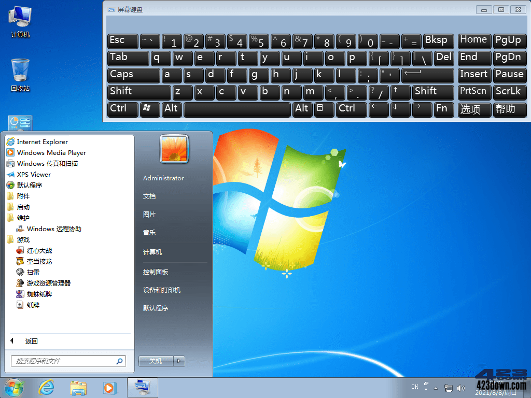Open 控制面板 from the Start menu
531x398 pixels.
click(157, 272)
